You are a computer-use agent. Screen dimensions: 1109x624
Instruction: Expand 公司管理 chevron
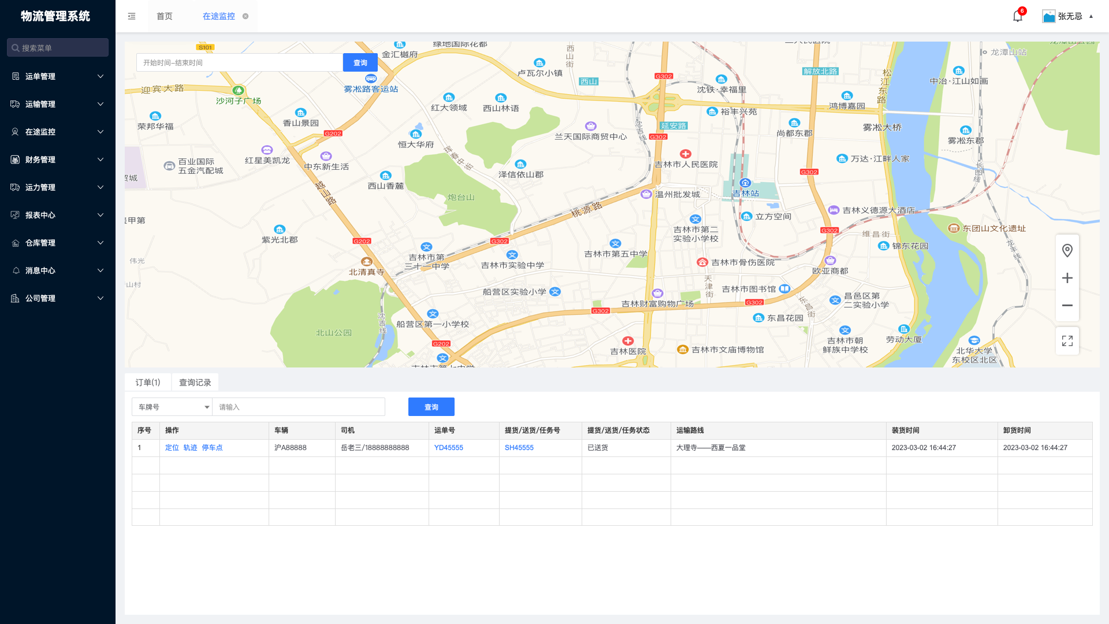click(101, 298)
